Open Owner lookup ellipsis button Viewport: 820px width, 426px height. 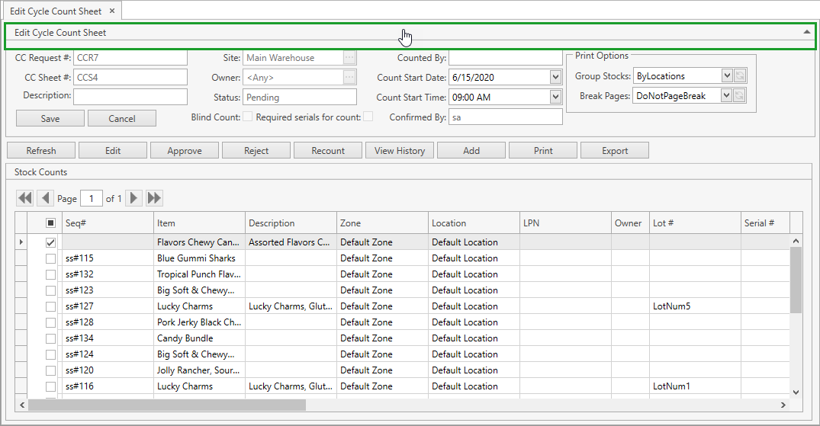[349, 77]
